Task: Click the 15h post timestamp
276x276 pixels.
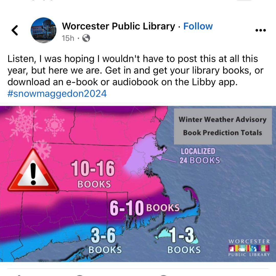Action: [x=68, y=38]
